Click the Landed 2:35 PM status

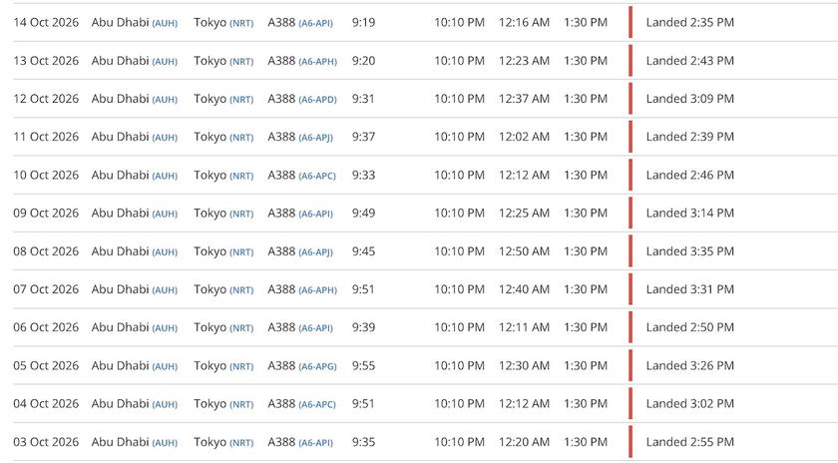(690, 23)
